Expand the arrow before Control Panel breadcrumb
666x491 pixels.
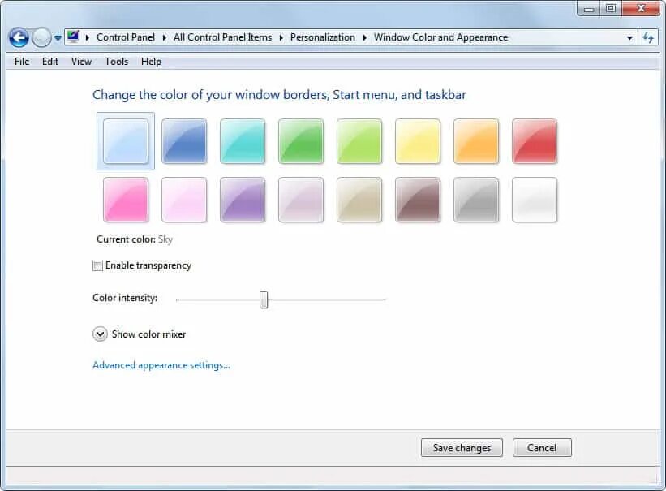coord(88,37)
